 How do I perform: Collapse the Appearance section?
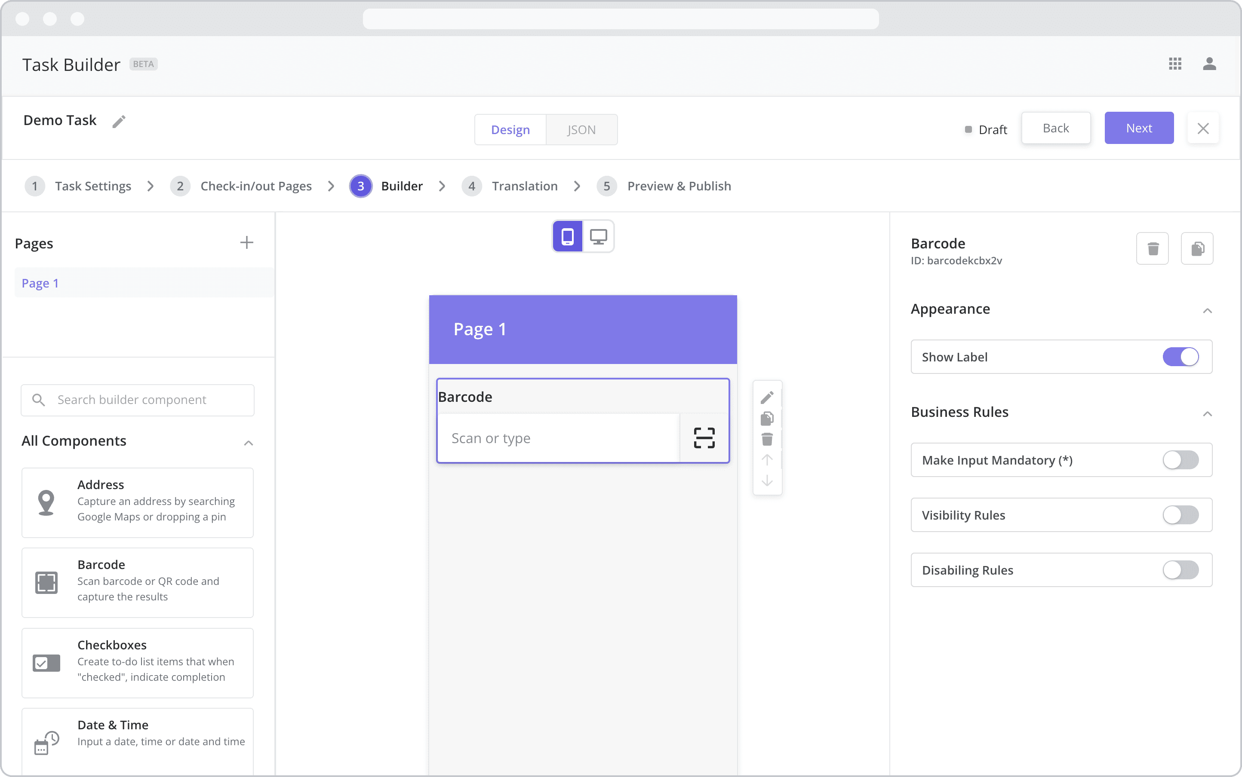1208,310
